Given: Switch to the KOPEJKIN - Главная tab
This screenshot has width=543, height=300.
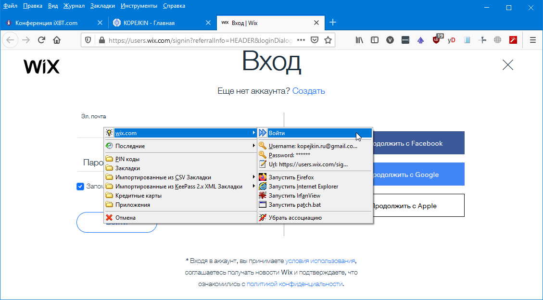Looking at the screenshot, I should [163, 23].
